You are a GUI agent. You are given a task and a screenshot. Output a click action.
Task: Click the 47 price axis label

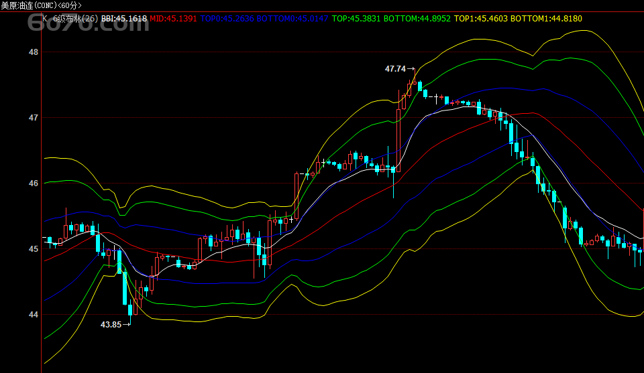[x=34, y=118]
